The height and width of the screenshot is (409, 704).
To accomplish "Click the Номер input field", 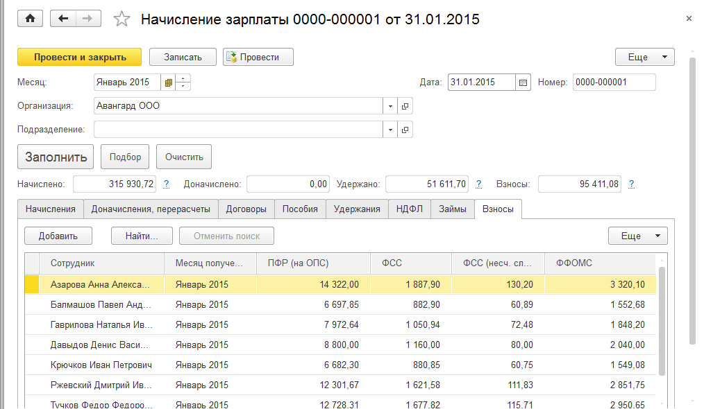I will [x=614, y=82].
